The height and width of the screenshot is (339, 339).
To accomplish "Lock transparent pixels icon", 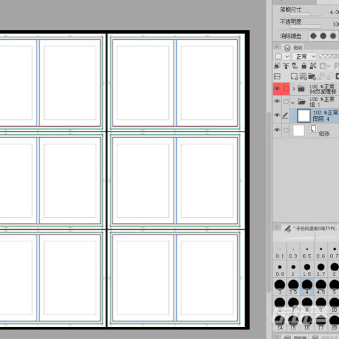I will [313, 66].
